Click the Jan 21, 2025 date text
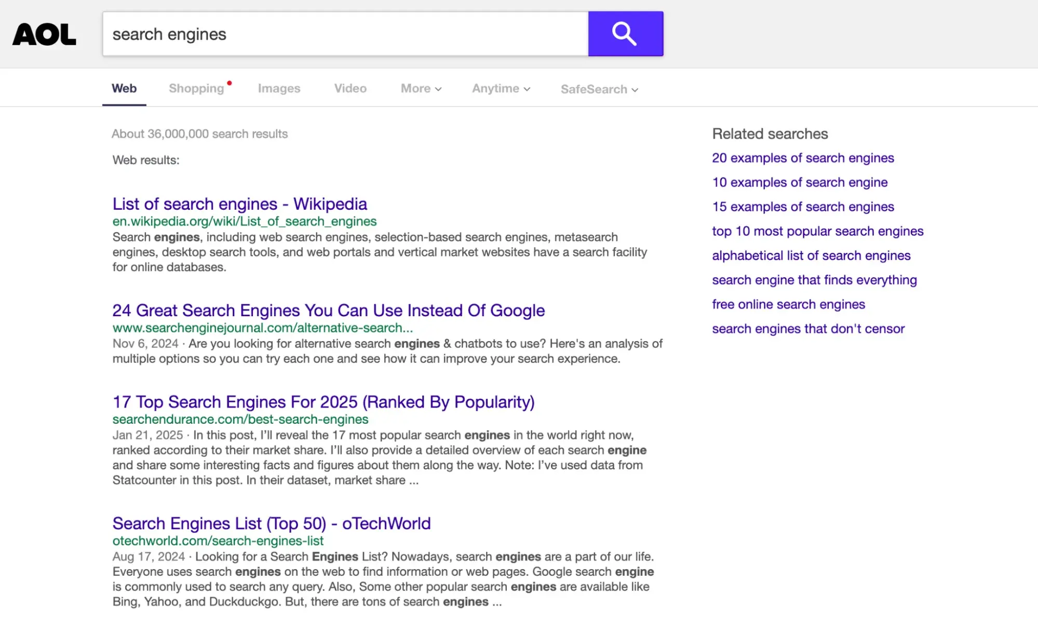Screen dimensions: 1038x635 point(148,435)
